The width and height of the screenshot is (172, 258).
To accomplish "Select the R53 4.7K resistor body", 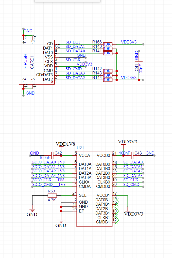I will point(52,195).
